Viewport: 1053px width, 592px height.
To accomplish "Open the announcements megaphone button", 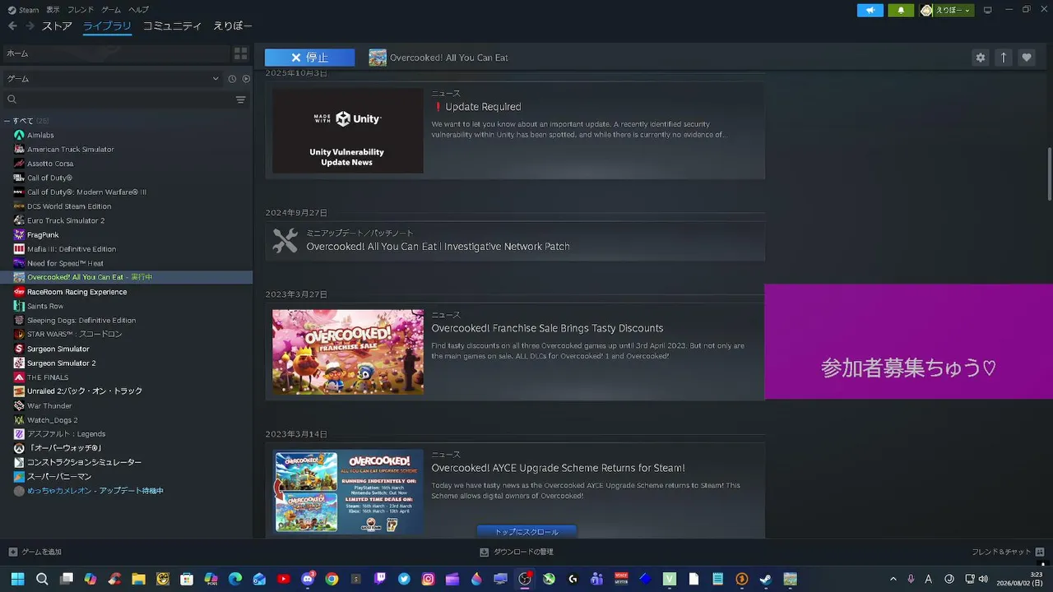I will click(x=870, y=10).
